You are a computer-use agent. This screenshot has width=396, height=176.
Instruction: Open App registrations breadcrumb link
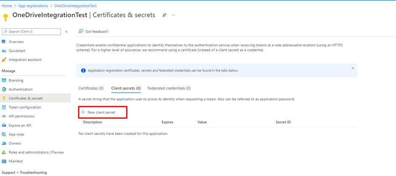[x=33, y=6]
